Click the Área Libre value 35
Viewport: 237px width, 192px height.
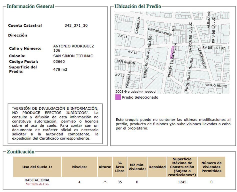[x=120, y=182]
